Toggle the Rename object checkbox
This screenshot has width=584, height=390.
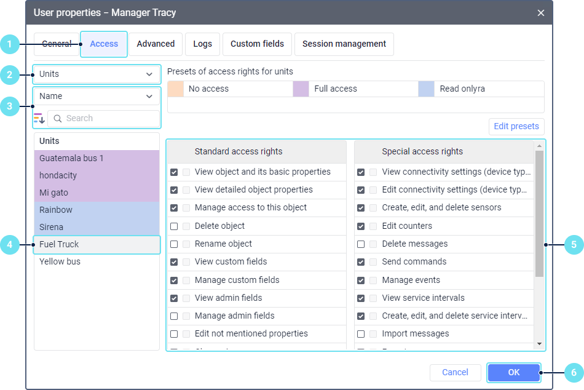174,244
